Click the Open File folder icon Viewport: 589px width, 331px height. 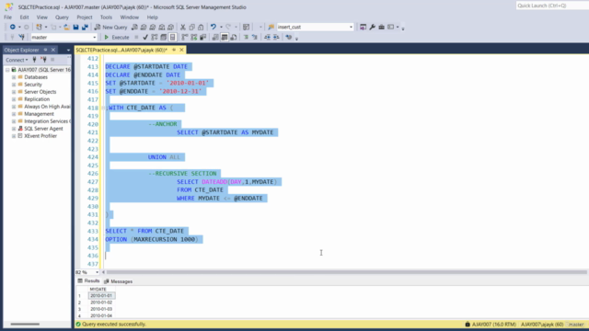click(66, 27)
